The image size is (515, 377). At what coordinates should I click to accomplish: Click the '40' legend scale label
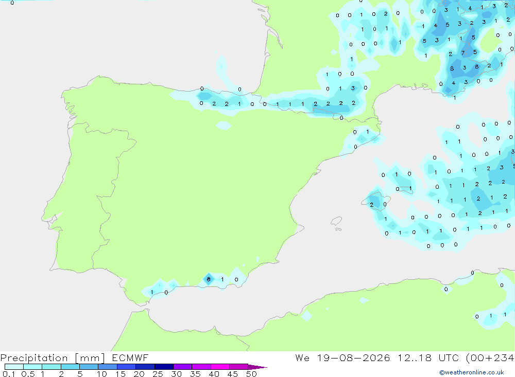pyautogui.click(x=214, y=374)
